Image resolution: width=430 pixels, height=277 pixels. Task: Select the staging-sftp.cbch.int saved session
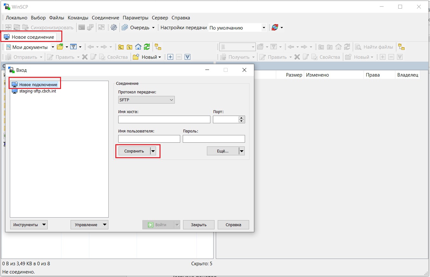tap(38, 91)
